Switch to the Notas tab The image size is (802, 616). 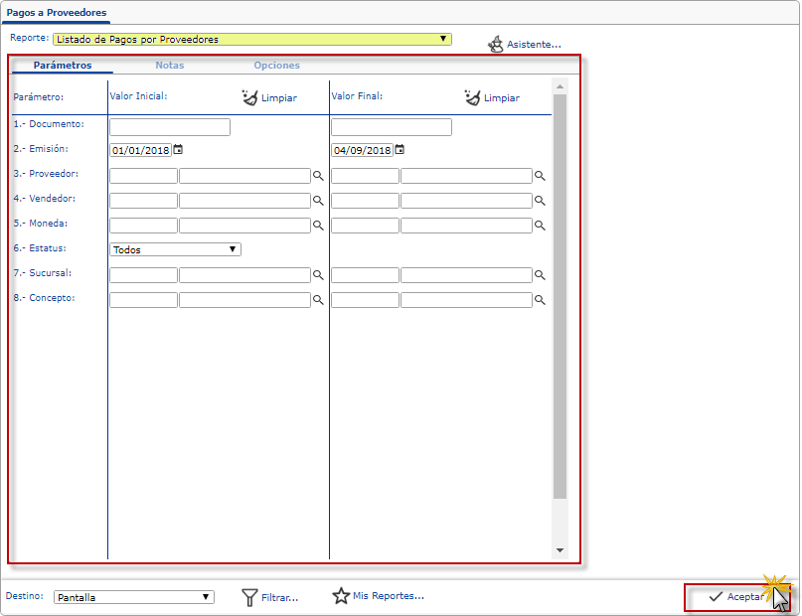(x=169, y=66)
